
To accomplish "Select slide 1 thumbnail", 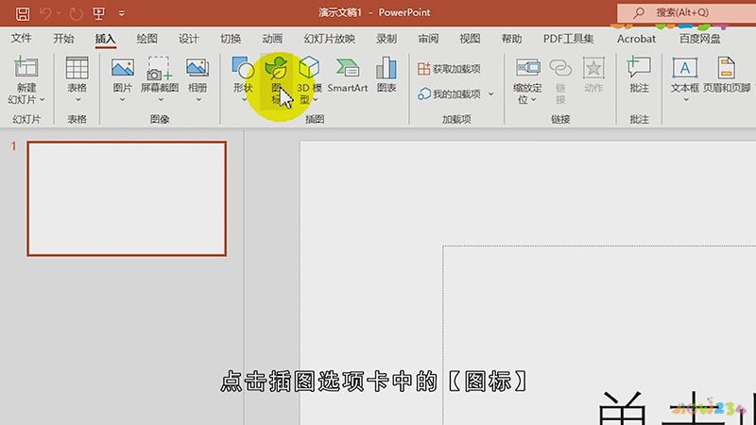I will tap(127, 198).
